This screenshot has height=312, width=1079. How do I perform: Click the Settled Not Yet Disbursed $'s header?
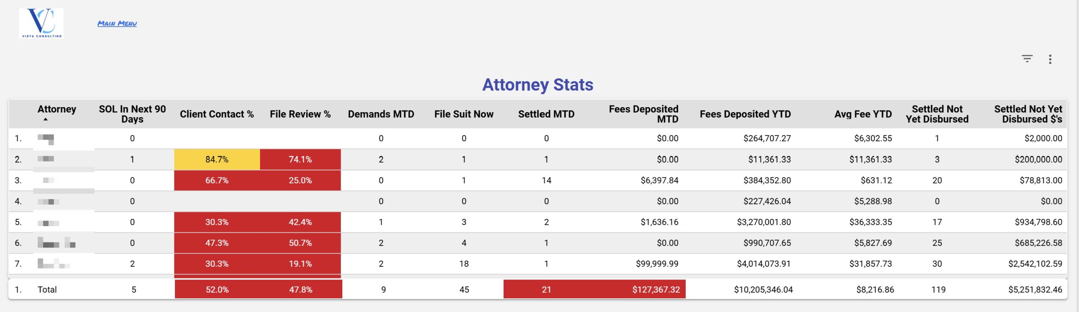pyautogui.click(x=1028, y=114)
